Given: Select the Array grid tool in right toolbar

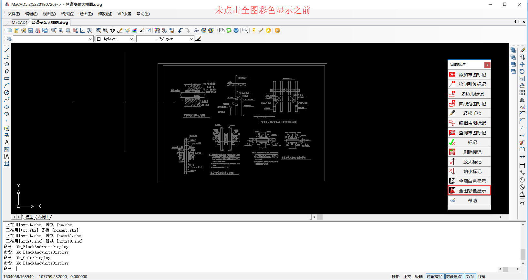Looking at the screenshot, I should 522,93.
